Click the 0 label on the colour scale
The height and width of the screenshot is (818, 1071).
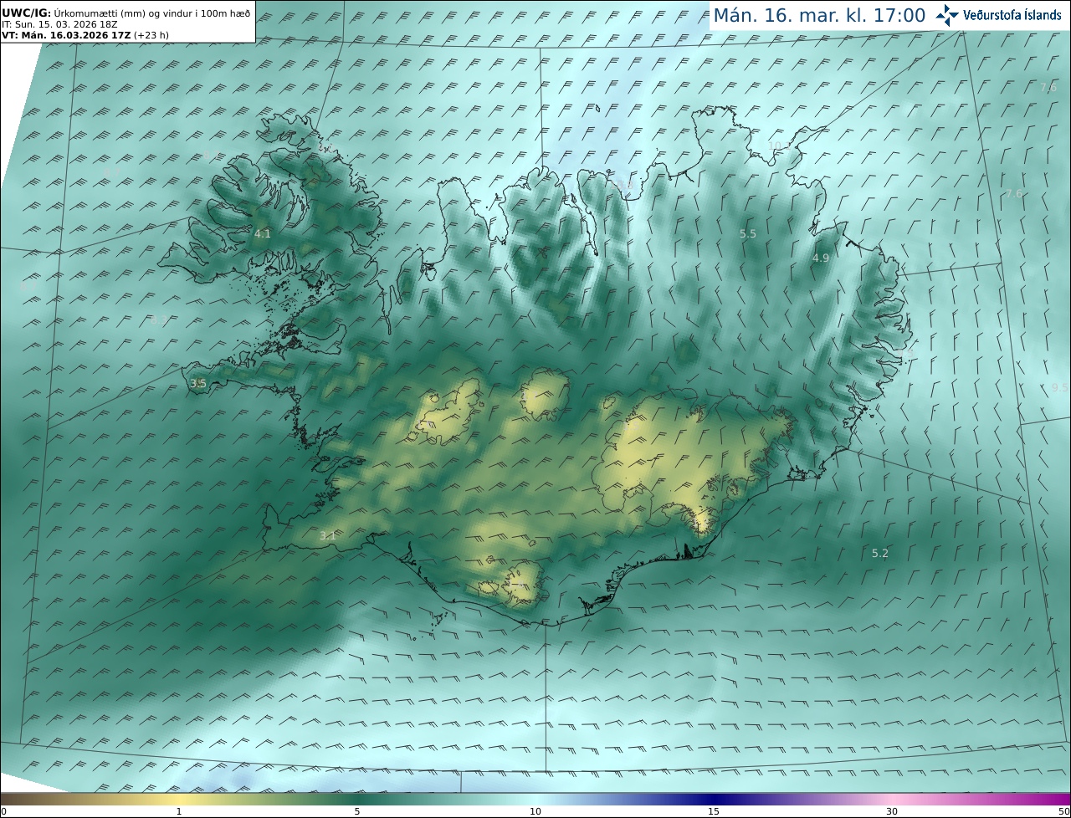pyautogui.click(x=3, y=811)
